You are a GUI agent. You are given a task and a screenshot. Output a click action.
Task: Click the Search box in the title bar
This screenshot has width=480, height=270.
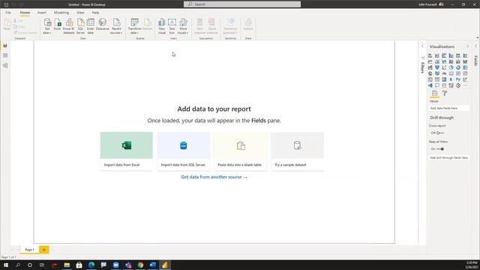pyautogui.click(x=242, y=4)
